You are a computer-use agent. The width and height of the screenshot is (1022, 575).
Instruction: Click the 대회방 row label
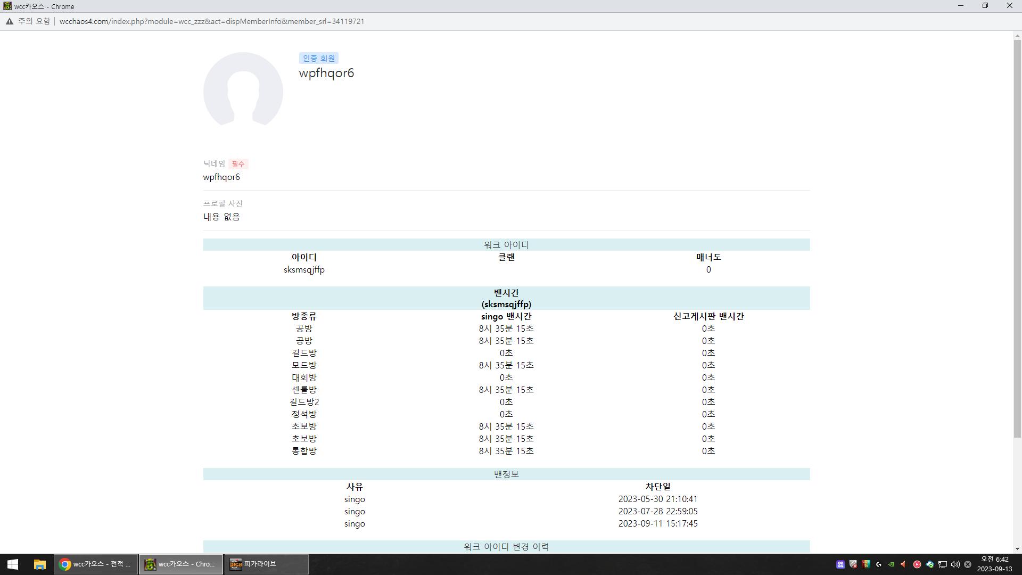click(304, 377)
